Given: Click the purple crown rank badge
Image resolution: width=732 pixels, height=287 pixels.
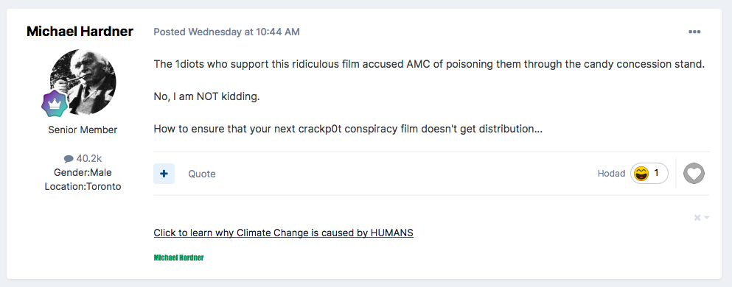Looking at the screenshot, I should click(x=54, y=104).
